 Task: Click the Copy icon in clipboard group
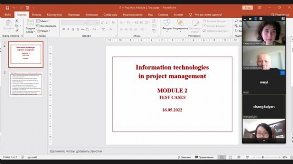pos(16,26)
